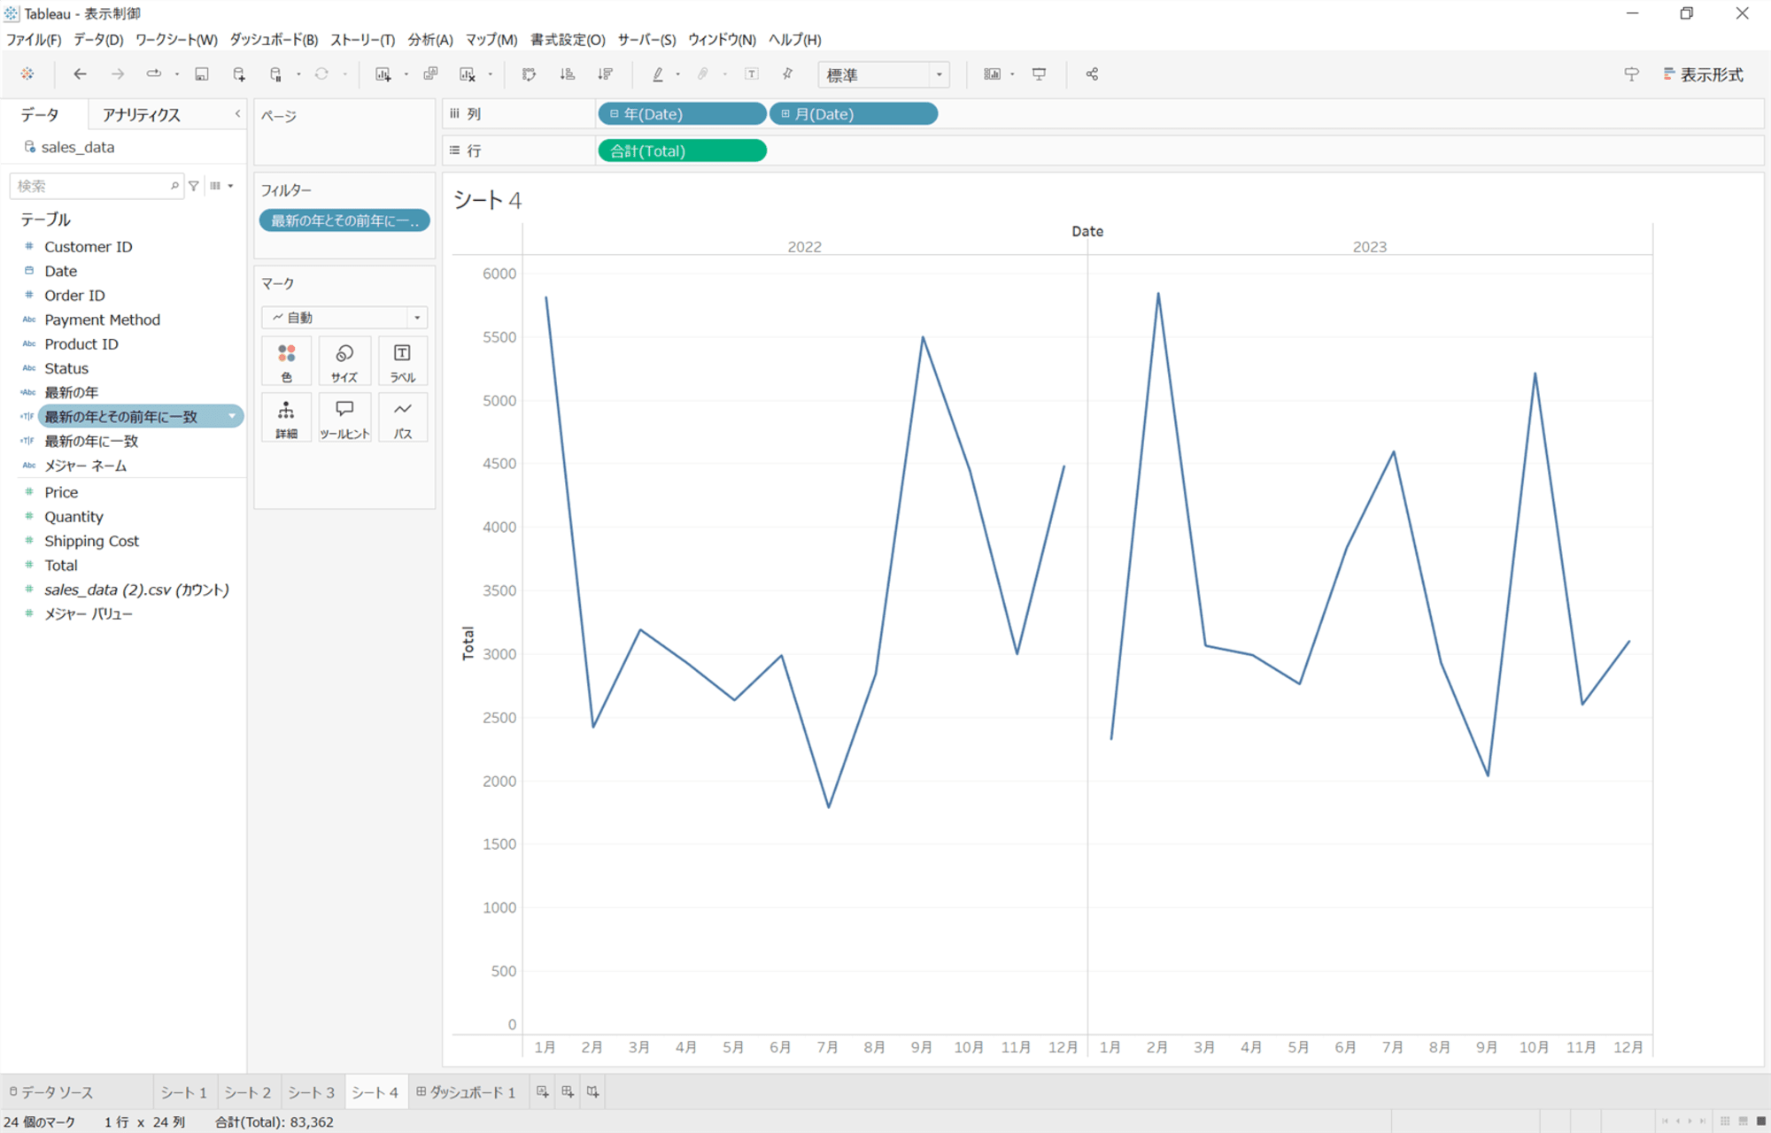Screen dimensions: 1771x1133
Task: Click the show/hide cards icon
Action: point(992,74)
